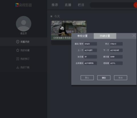Open my reservations icon
The height and width of the screenshot is (118, 137).
pyautogui.click(x=18, y=59)
